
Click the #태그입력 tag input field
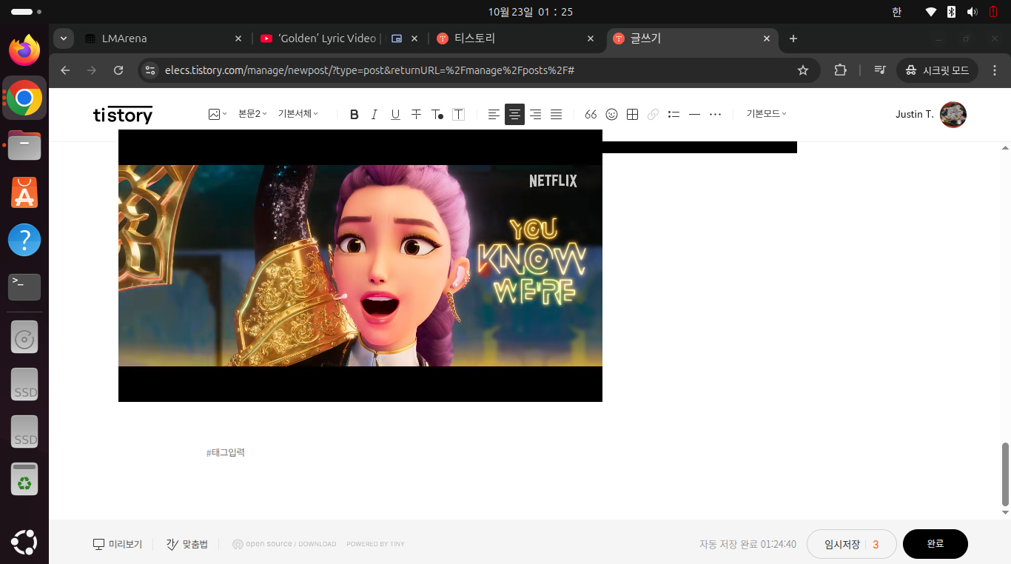[225, 452]
